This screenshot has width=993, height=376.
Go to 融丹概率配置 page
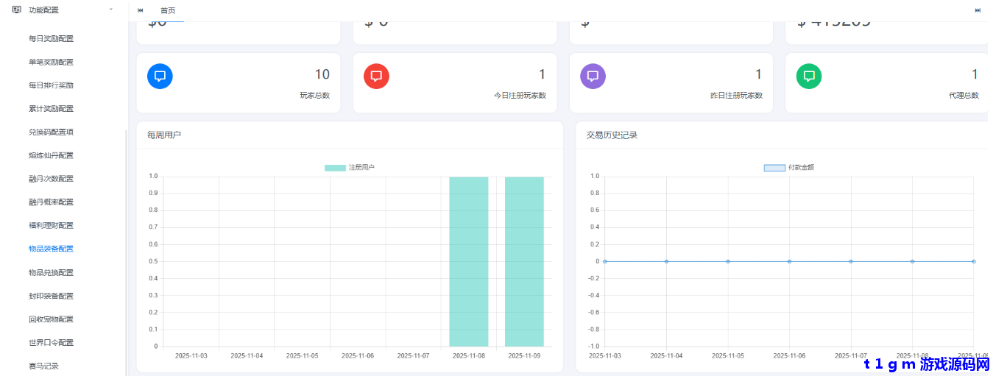[x=51, y=202]
